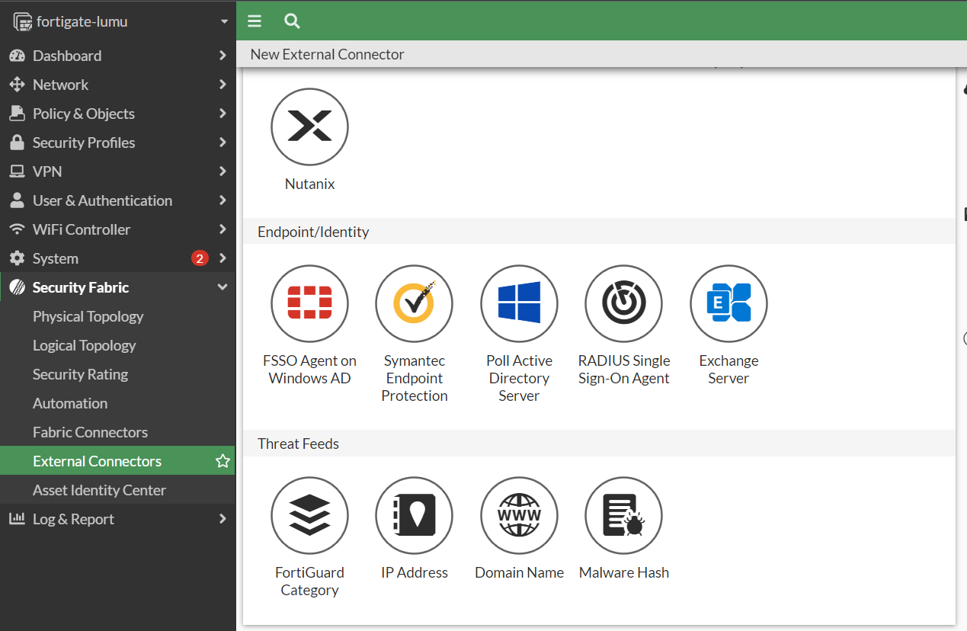Open Asset Identity Center
967x631 pixels.
click(x=99, y=490)
